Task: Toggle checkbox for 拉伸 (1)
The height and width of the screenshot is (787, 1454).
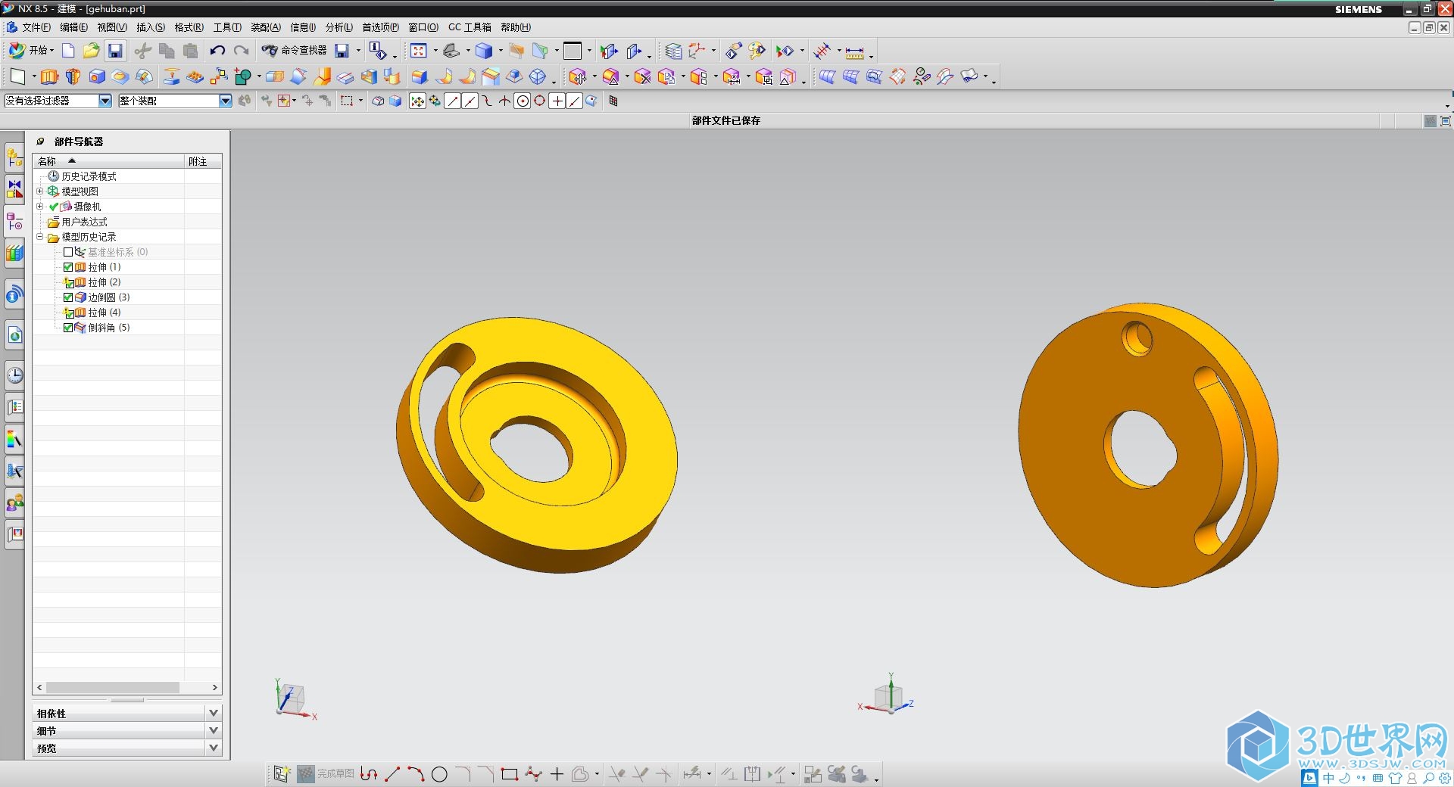Action: (68, 267)
